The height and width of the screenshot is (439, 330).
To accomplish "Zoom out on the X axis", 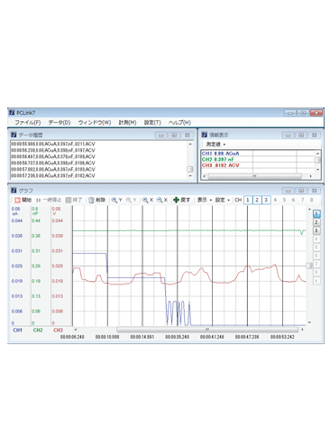I will tap(160, 200).
